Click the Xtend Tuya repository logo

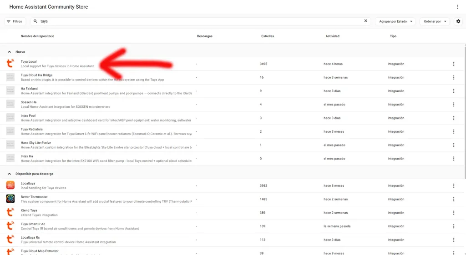tap(10, 212)
